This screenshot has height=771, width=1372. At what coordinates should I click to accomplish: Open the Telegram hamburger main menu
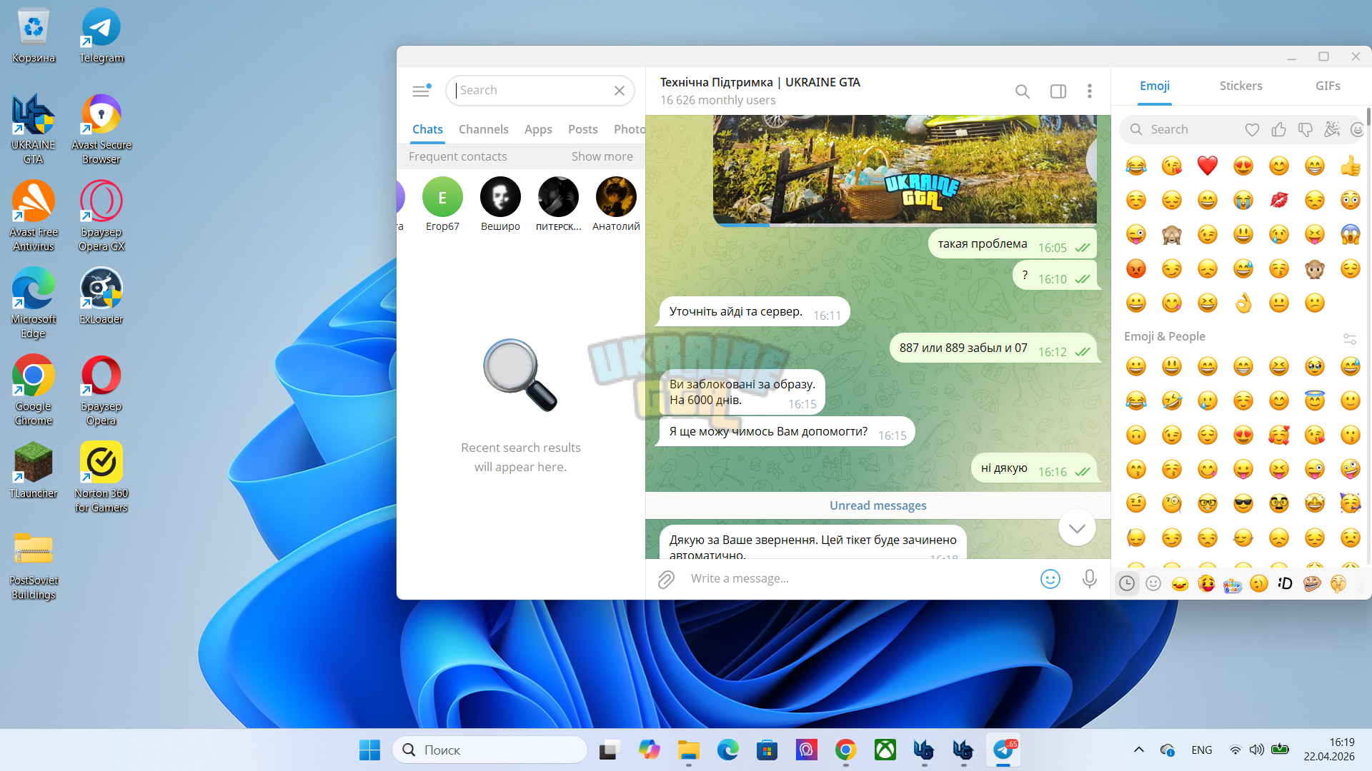pos(422,91)
